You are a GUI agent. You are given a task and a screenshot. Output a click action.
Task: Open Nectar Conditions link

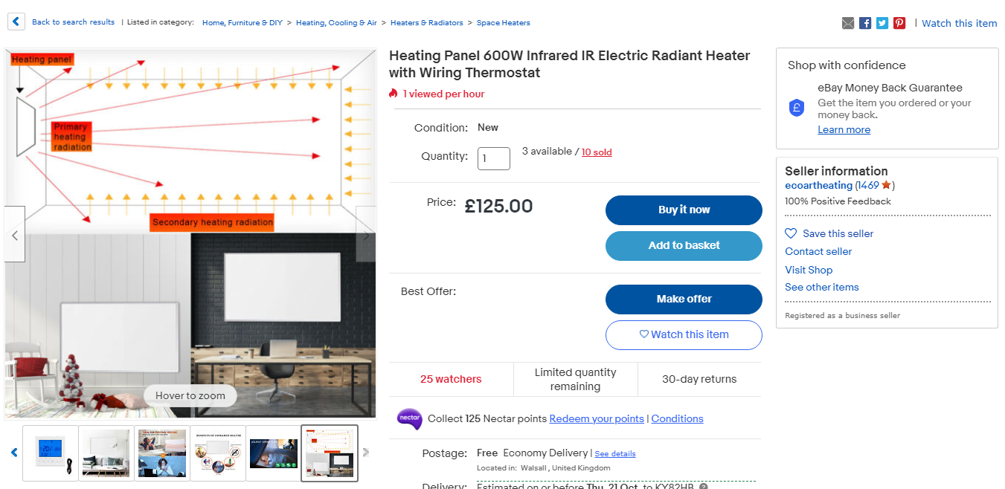pyautogui.click(x=677, y=418)
